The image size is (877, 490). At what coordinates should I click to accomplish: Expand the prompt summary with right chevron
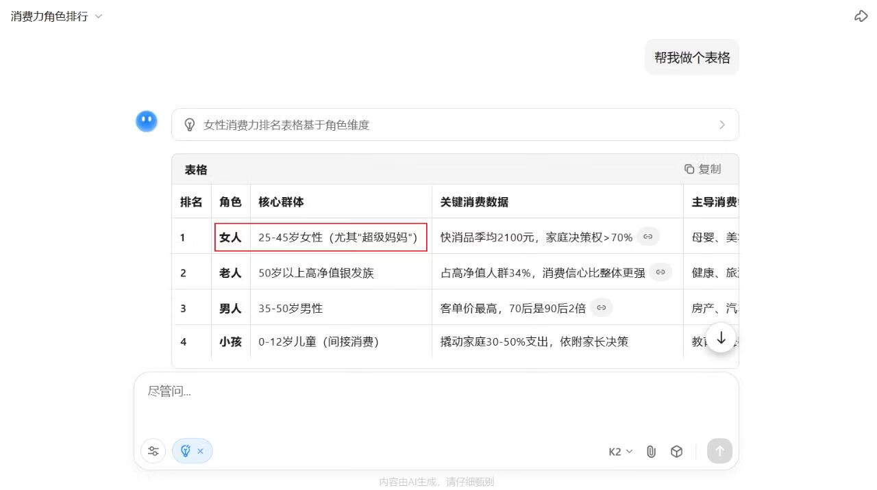[722, 125]
